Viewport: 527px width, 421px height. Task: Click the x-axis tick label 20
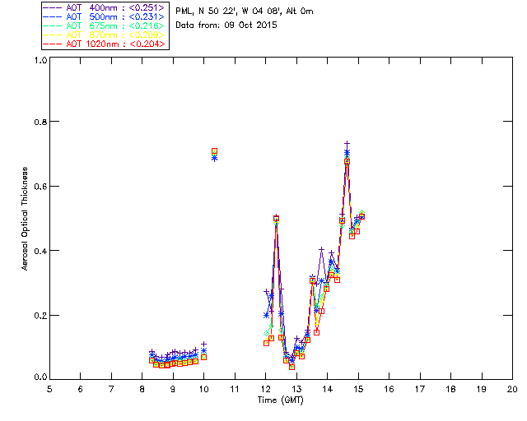[x=512, y=389]
